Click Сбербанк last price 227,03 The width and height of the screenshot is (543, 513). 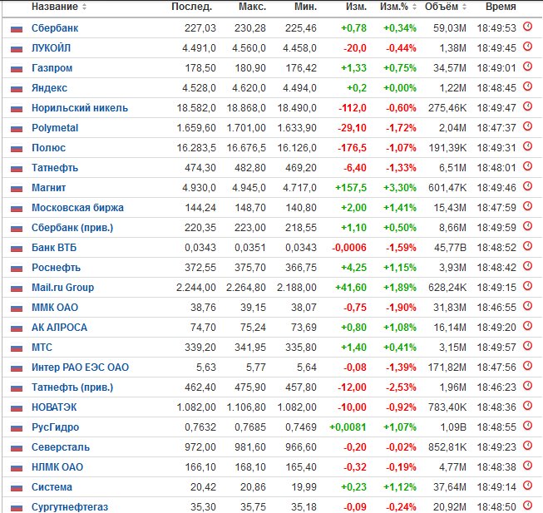[x=200, y=28]
